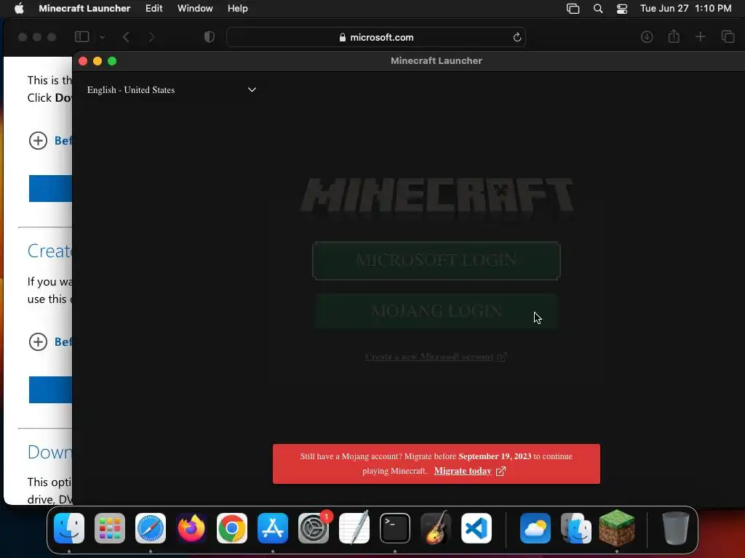Open System Preferences with badge in Dock
This screenshot has width=745, height=558.
[x=314, y=527]
